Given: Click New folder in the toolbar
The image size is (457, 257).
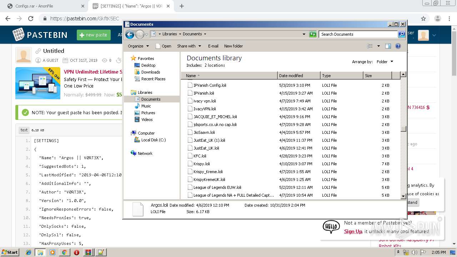Looking at the screenshot, I should [233, 46].
